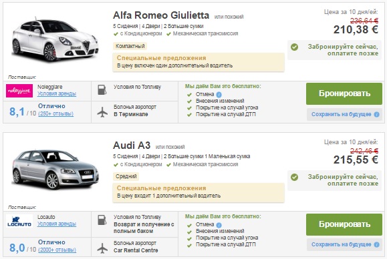Open the 2000+ отзывы reviews link
Screen dimensions: 387x259
57,250
